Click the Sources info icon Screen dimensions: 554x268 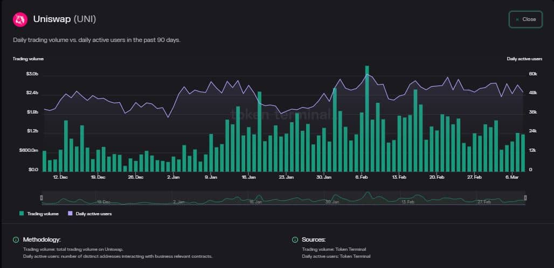click(295, 240)
